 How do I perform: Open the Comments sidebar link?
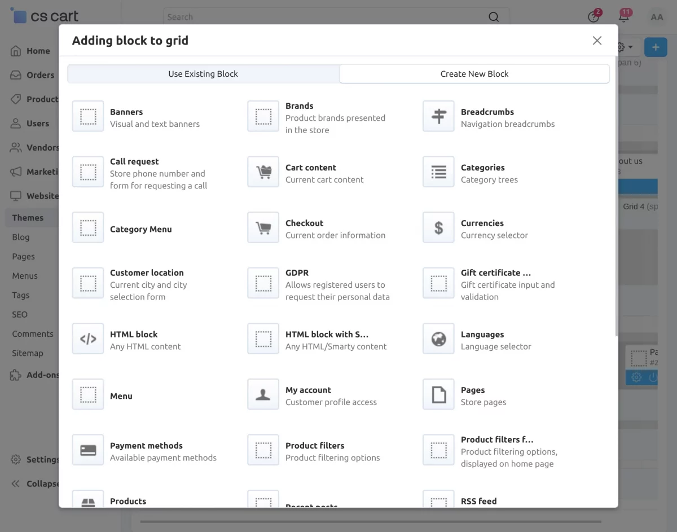(x=33, y=334)
